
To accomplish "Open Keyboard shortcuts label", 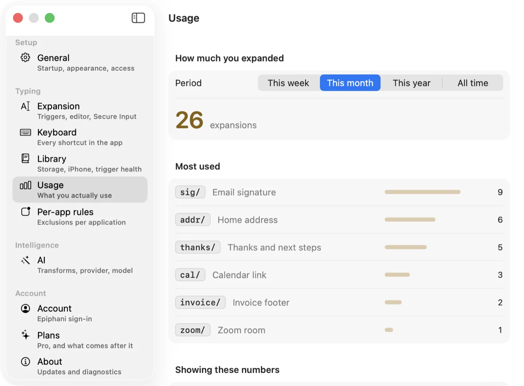I will tap(57, 133).
